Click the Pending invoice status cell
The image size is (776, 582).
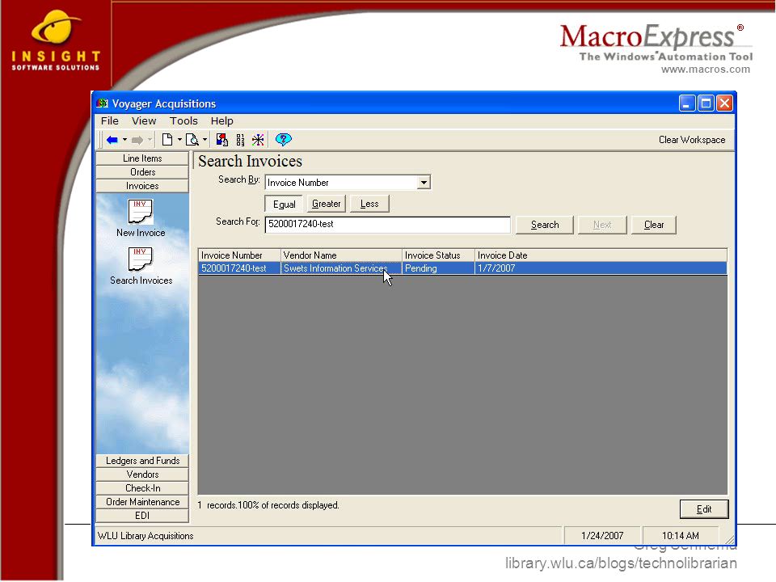point(438,268)
